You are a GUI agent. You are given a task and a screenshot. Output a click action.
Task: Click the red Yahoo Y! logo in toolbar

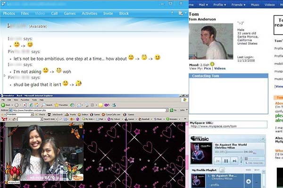point(4,119)
